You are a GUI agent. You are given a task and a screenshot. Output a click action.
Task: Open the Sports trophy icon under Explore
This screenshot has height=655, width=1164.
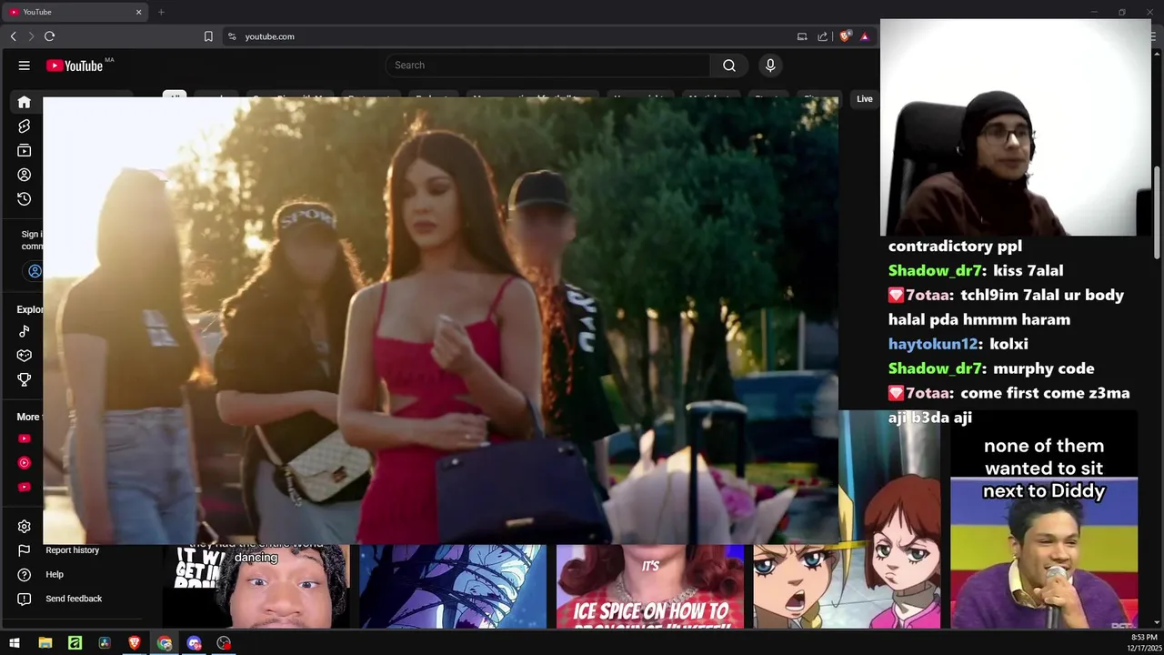25,379
